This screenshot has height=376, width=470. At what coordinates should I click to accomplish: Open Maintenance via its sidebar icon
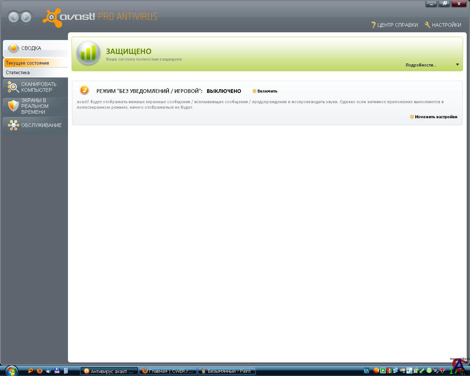(13, 125)
